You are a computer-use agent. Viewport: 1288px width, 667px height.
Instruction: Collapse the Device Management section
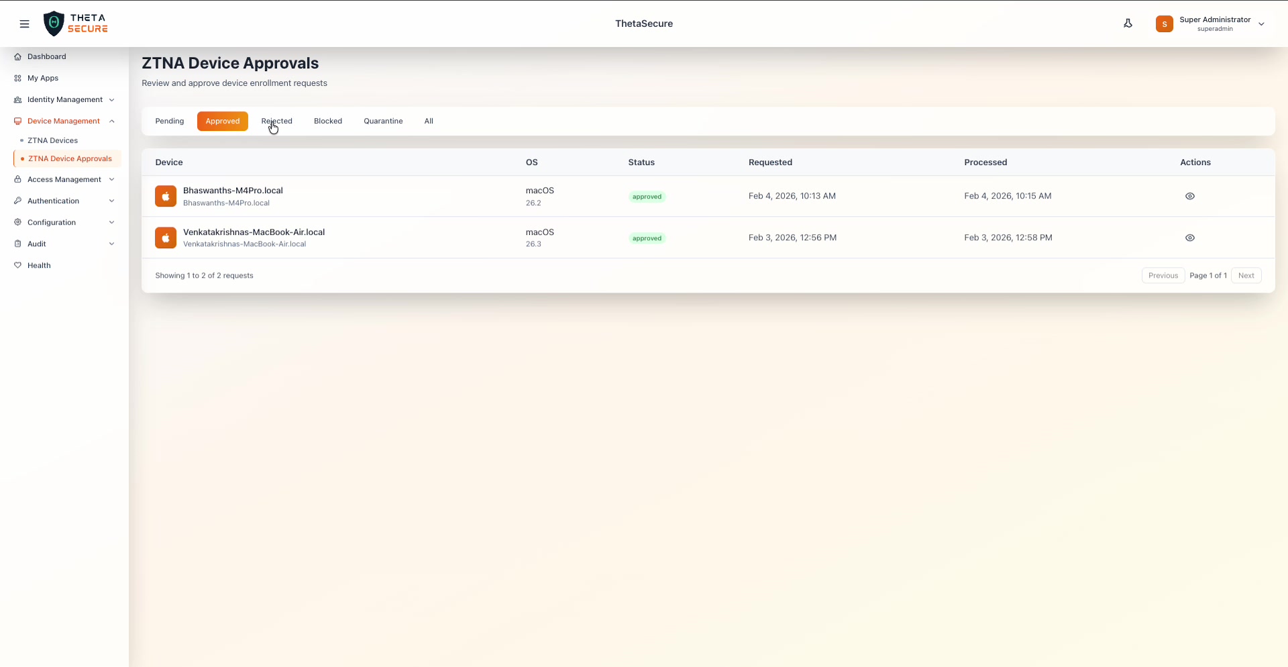coord(112,121)
